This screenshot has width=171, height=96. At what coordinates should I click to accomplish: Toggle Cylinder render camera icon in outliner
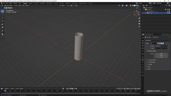pyautogui.click(x=169, y=13)
